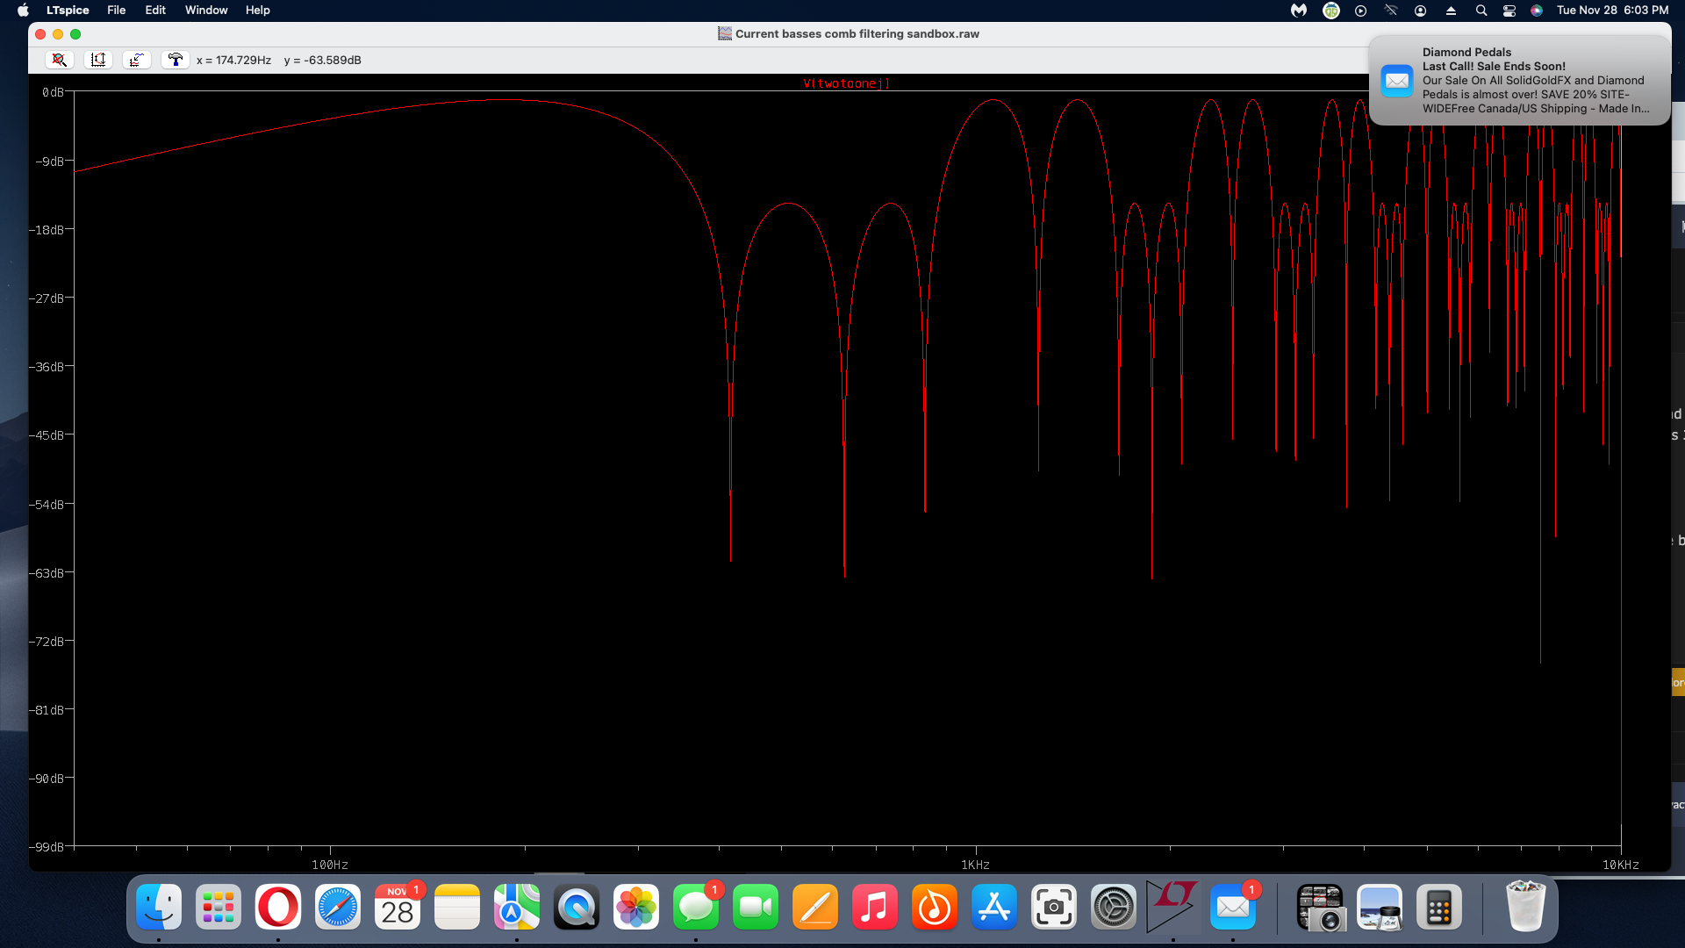This screenshot has height=948, width=1685.
Task: Open Preview from the Dock
Action: (x=1380, y=907)
